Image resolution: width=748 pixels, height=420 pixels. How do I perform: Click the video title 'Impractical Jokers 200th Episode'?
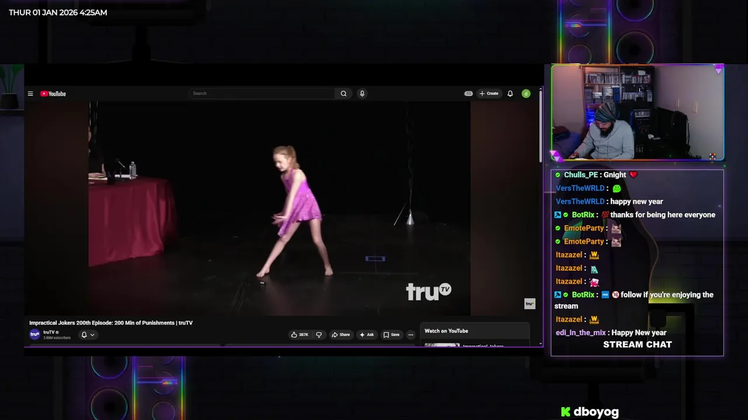click(111, 323)
